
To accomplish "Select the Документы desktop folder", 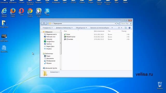I will pos(13,2).
